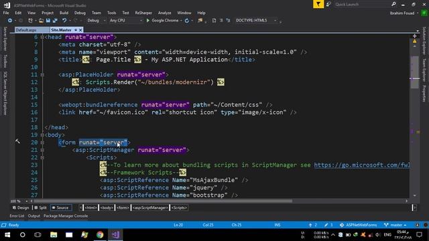Open the Build menu

click(x=64, y=13)
